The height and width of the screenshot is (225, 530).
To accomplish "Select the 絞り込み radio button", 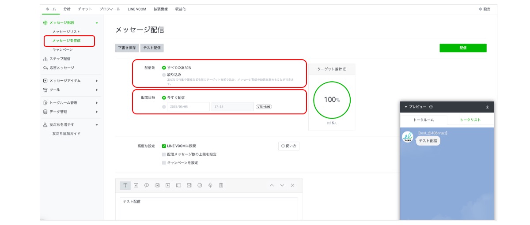I will click(x=164, y=75).
